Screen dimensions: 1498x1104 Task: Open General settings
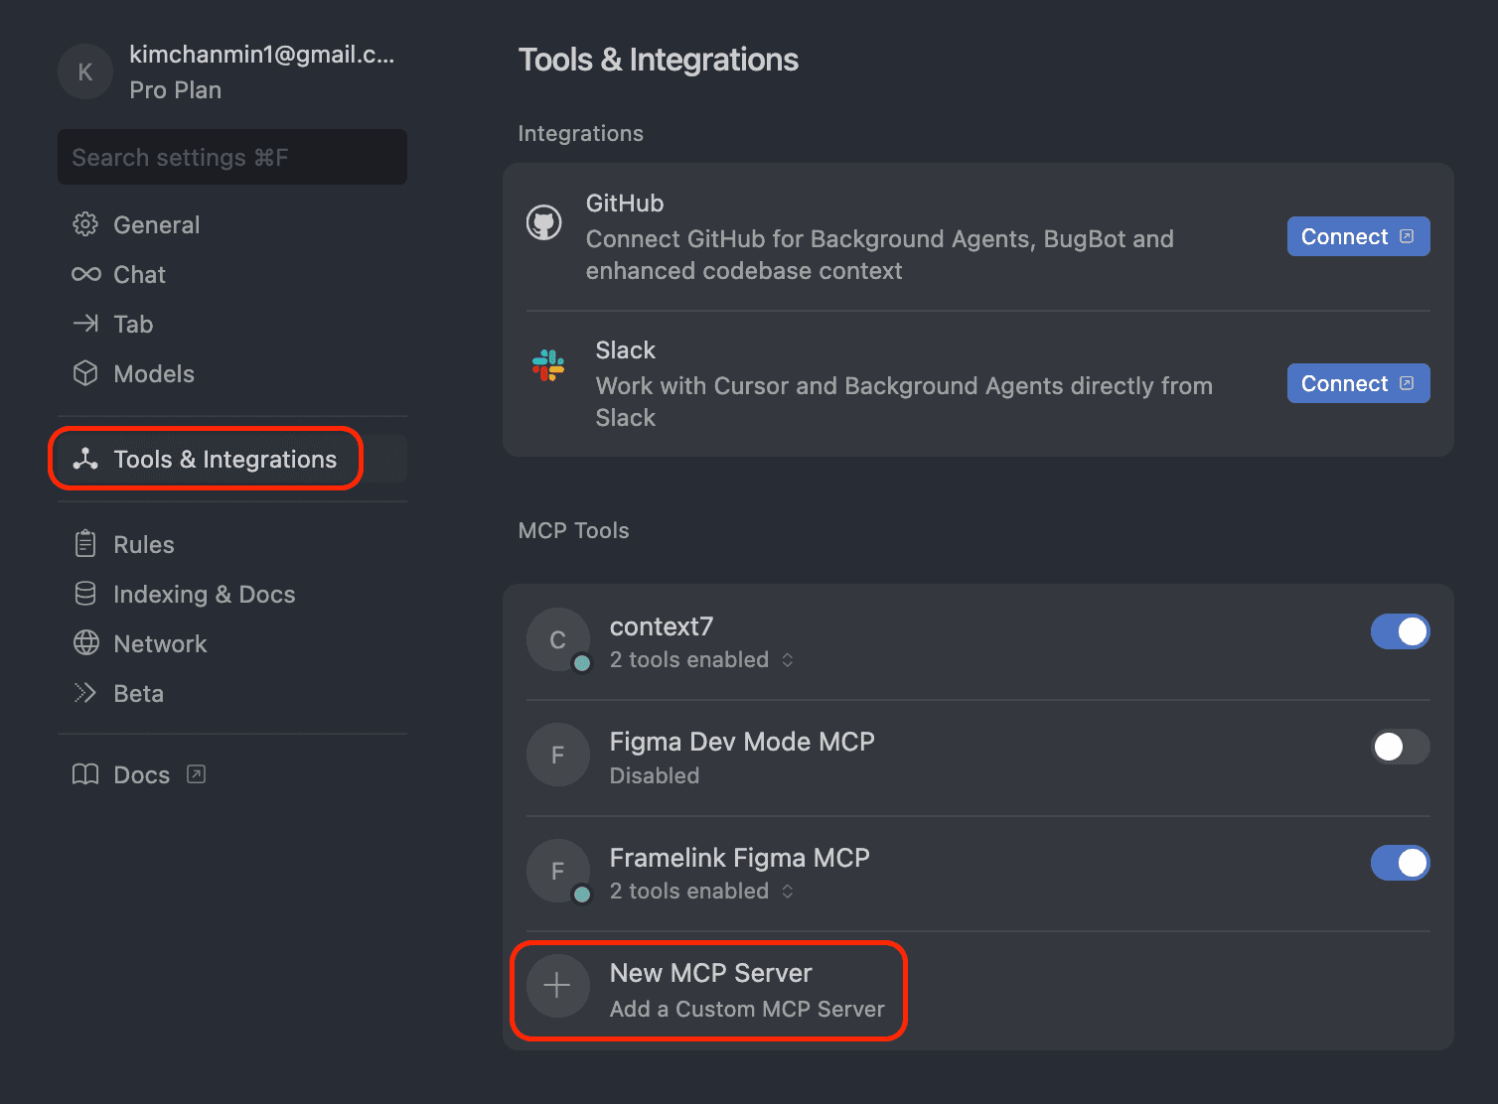tap(232, 224)
